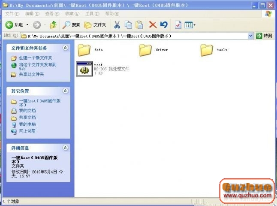Click the Paste clipboard icon
This screenshot has width=277, height=206.
139,25
